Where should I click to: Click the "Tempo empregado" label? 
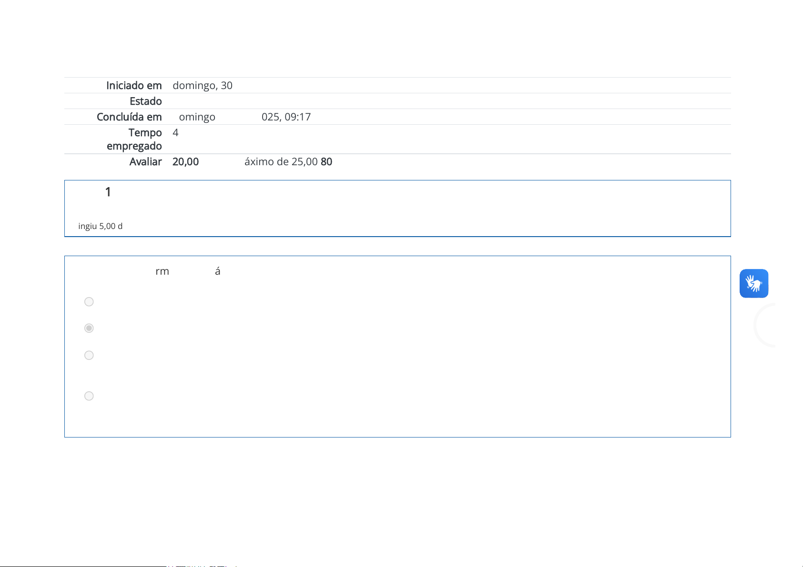tap(135, 139)
